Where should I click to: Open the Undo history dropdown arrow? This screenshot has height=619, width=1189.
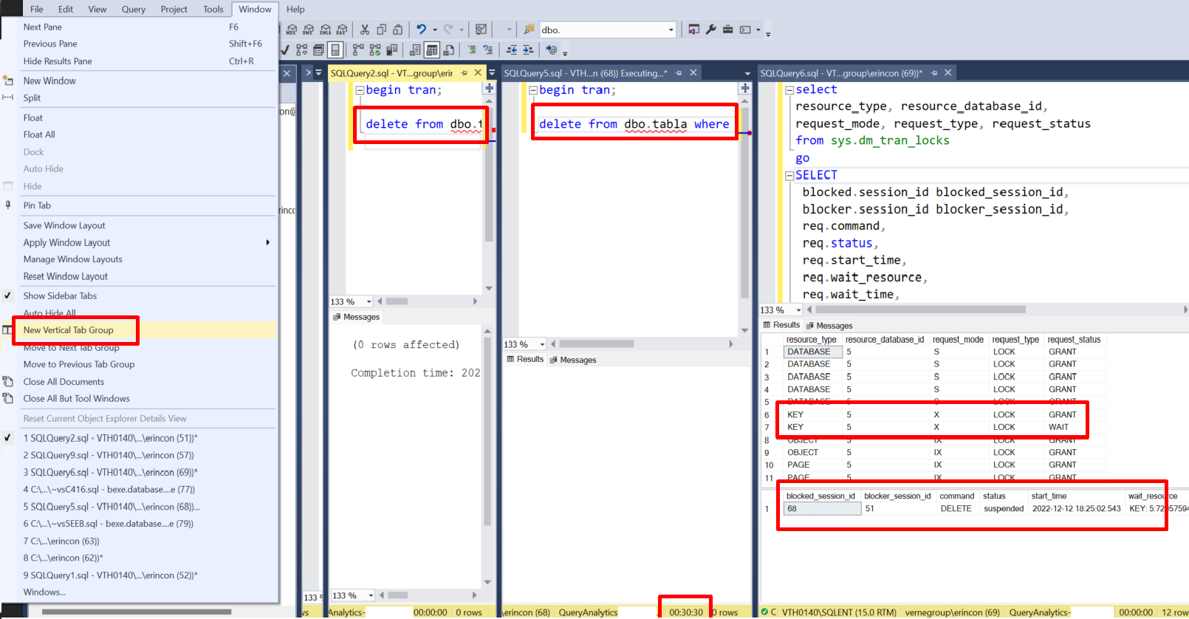pyautogui.click(x=435, y=30)
